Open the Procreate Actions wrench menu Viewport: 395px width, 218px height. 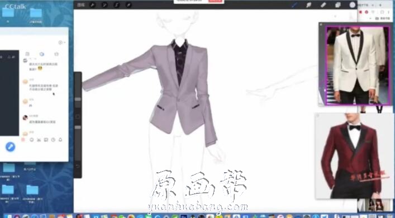92,5
